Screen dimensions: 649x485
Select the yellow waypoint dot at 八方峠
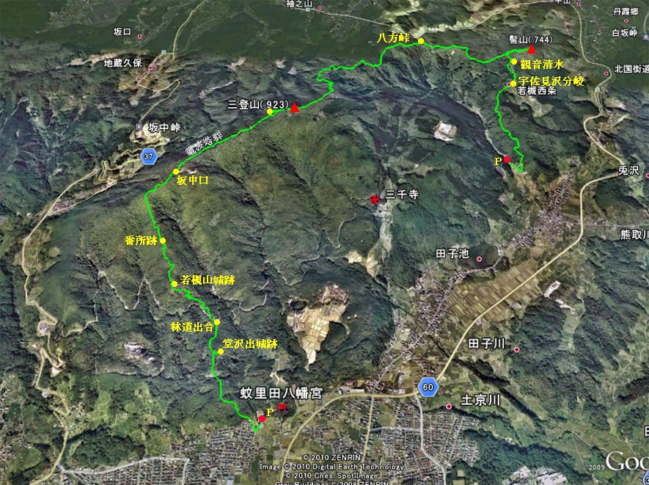coord(421,41)
